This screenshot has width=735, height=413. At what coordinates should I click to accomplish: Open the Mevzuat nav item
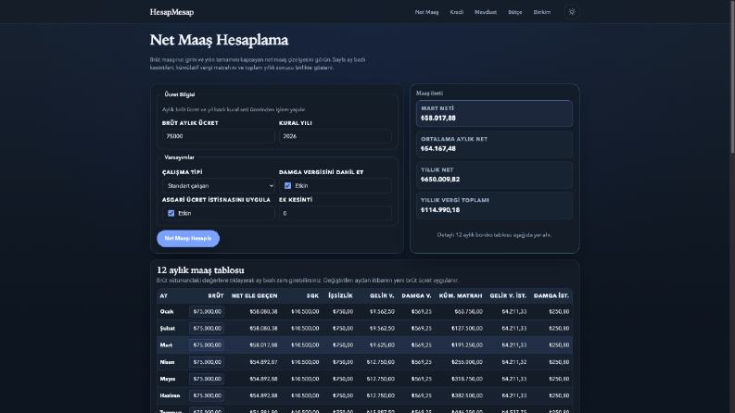coord(486,12)
